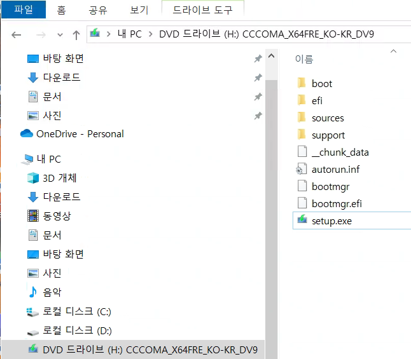
Task: Sort by the 이름 column header
Action: pyautogui.click(x=304, y=59)
